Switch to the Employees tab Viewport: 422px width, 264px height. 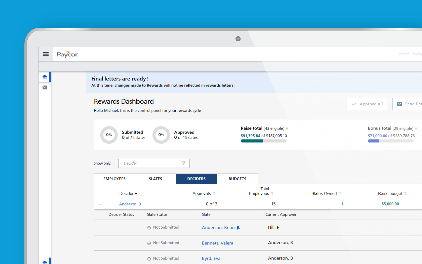click(114, 179)
